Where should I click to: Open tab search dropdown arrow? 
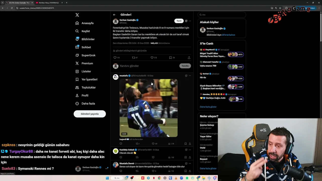3,3
